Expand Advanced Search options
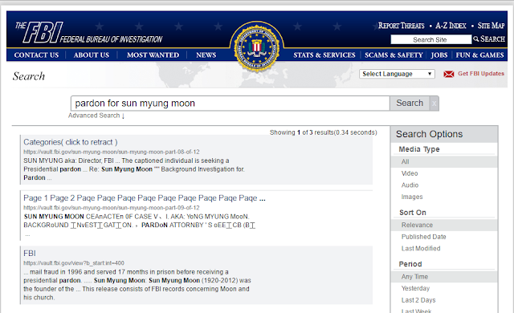The width and height of the screenshot is (514, 313). pos(96,116)
